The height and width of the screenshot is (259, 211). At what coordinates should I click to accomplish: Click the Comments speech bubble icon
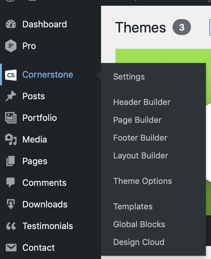point(11,183)
